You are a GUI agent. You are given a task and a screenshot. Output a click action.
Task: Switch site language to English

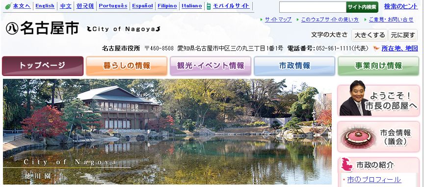tap(45, 6)
